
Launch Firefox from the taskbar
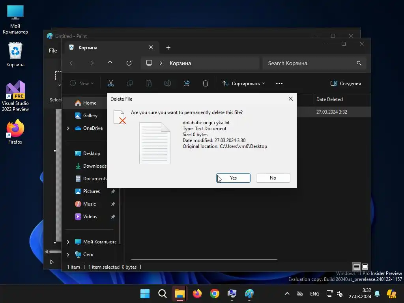click(197, 294)
